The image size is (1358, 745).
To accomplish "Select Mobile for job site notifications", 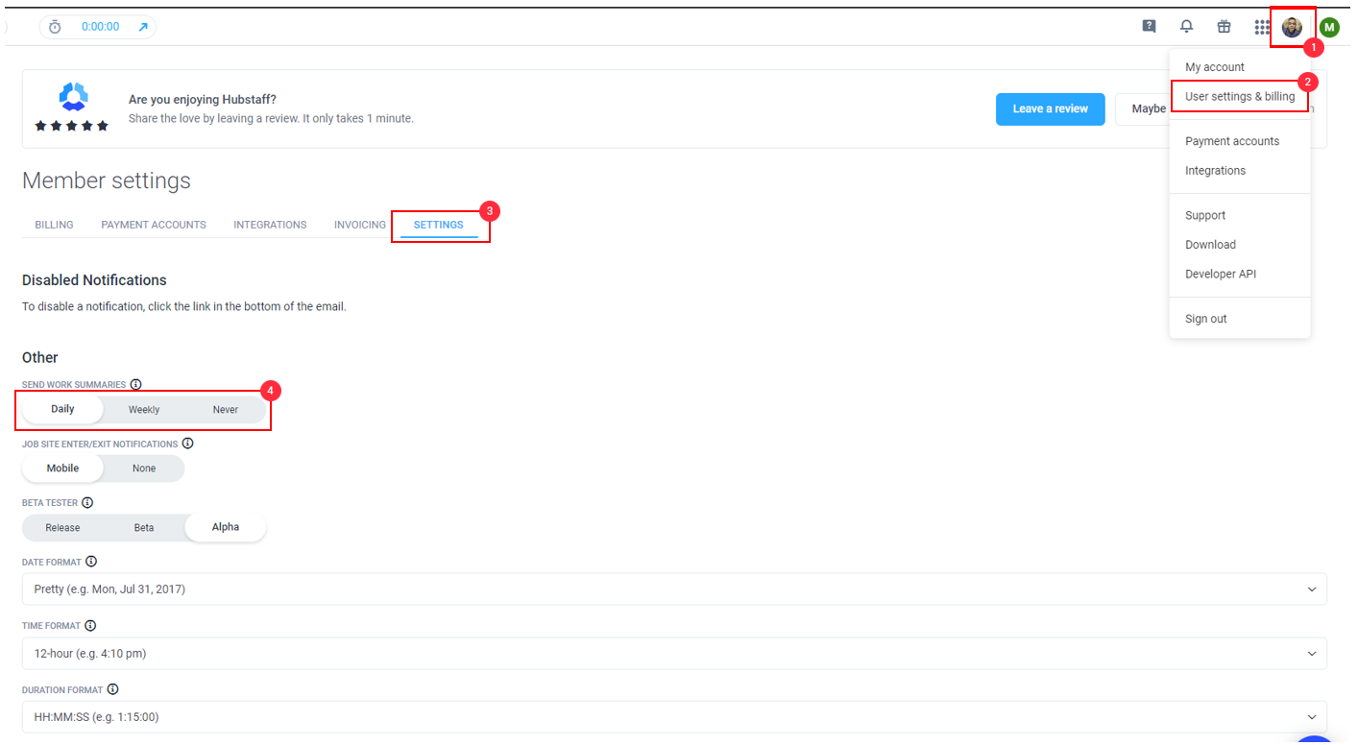I will tap(62, 469).
